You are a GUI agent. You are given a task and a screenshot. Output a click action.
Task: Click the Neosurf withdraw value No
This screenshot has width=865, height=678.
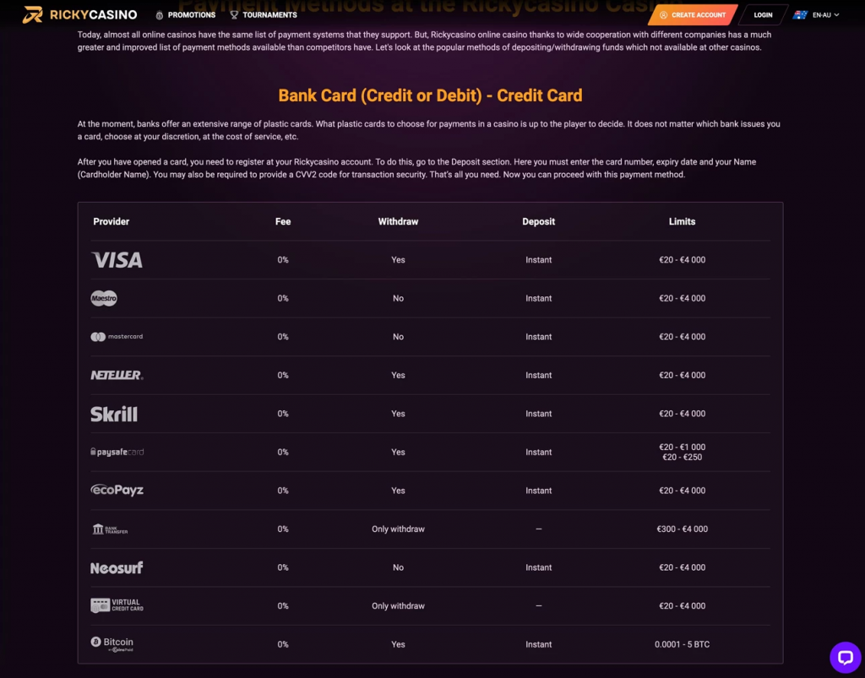[x=399, y=567]
